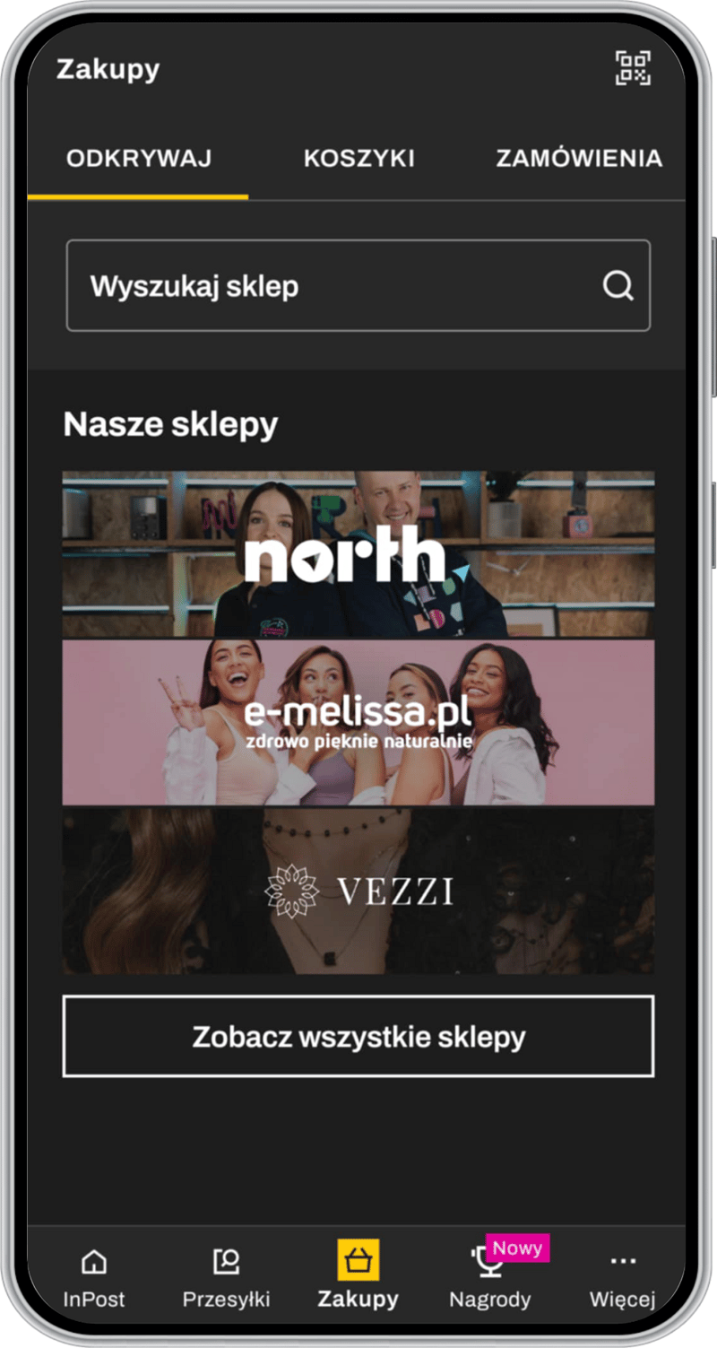
Task: Open the Przesyłki parcels icon
Action: point(226,1262)
